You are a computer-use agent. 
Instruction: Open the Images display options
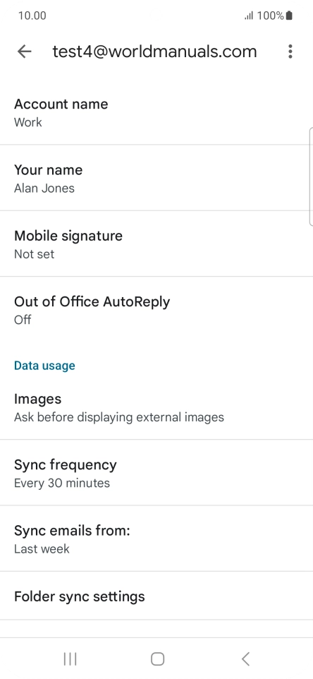pyautogui.click(x=156, y=407)
